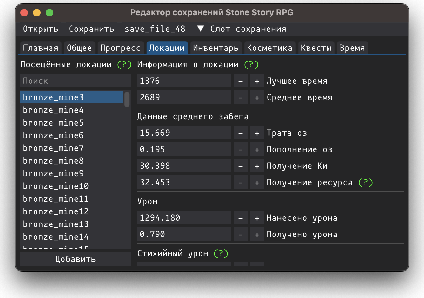Click Сохранить in the menu bar

pos(91,29)
